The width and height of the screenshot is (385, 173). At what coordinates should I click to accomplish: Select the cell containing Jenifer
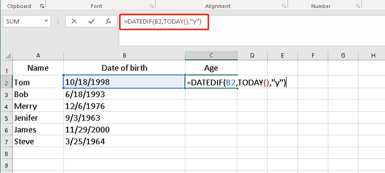(x=38, y=118)
